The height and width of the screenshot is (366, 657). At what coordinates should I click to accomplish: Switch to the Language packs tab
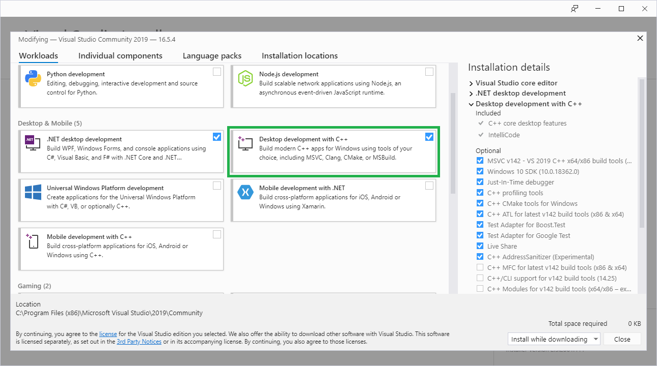pos(212,56)
